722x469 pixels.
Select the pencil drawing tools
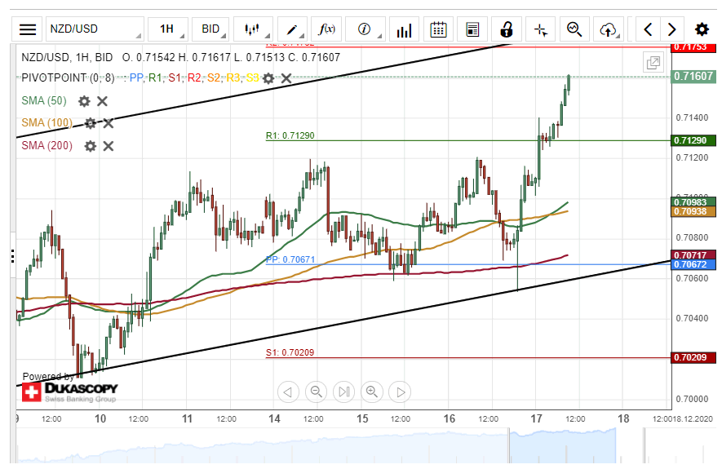pos(291,29)
